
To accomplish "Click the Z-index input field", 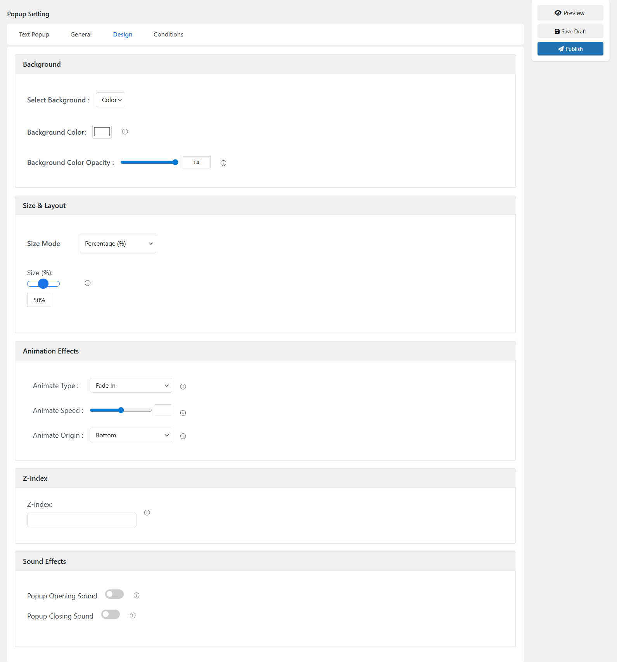I will (82, 520).
